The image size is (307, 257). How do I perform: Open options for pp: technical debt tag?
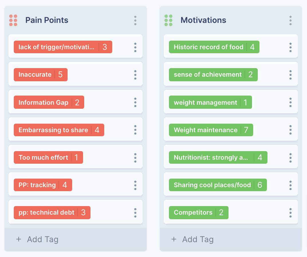(x=135, y=213)
